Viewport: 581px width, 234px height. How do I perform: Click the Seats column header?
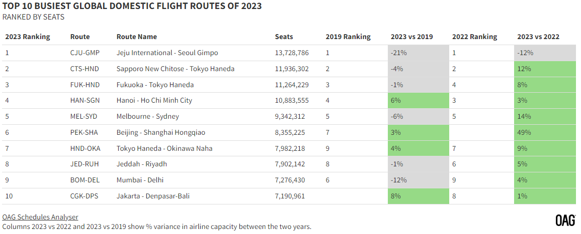(284, 37)
